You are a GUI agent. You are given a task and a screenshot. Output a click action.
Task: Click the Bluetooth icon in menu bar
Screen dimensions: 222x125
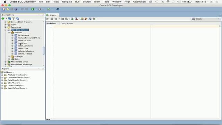[163, 2]
